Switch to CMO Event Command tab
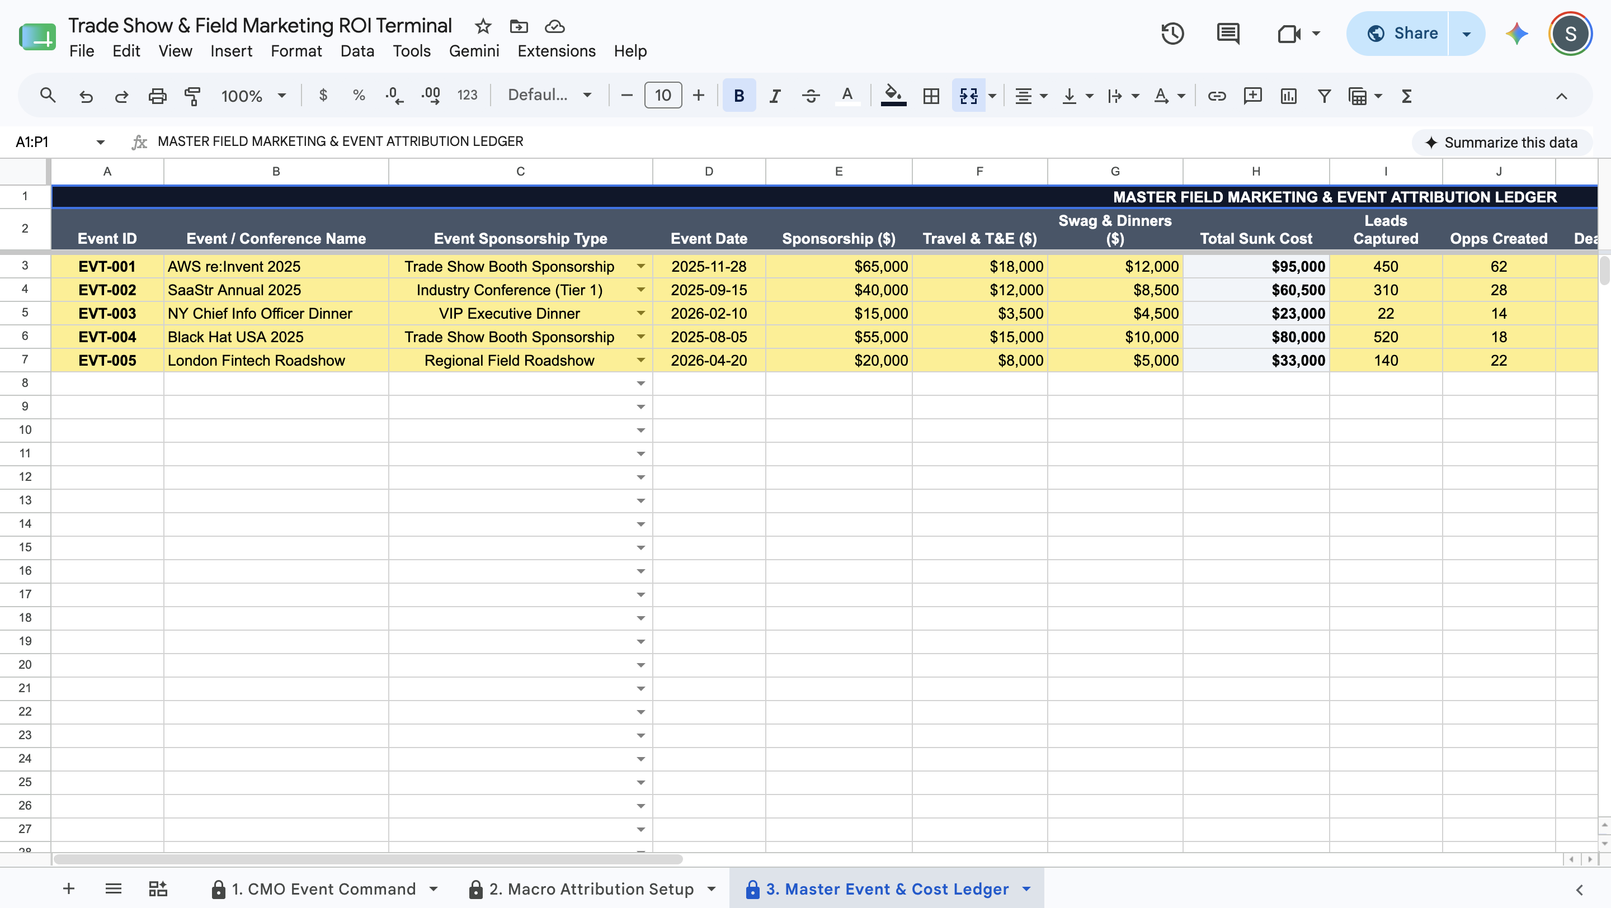Viewport: 1611px width, 908px height. 323,888
